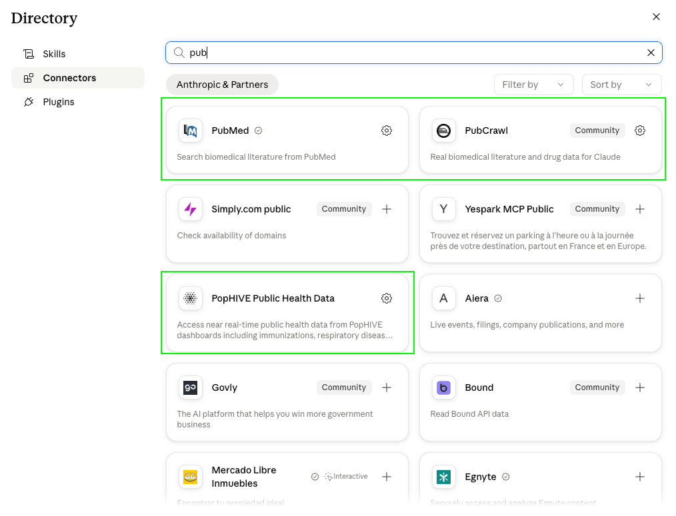676x516 pixels.
Task: Click the search magnifier icon
Action: pyautogui.click(x=179, y=53)
